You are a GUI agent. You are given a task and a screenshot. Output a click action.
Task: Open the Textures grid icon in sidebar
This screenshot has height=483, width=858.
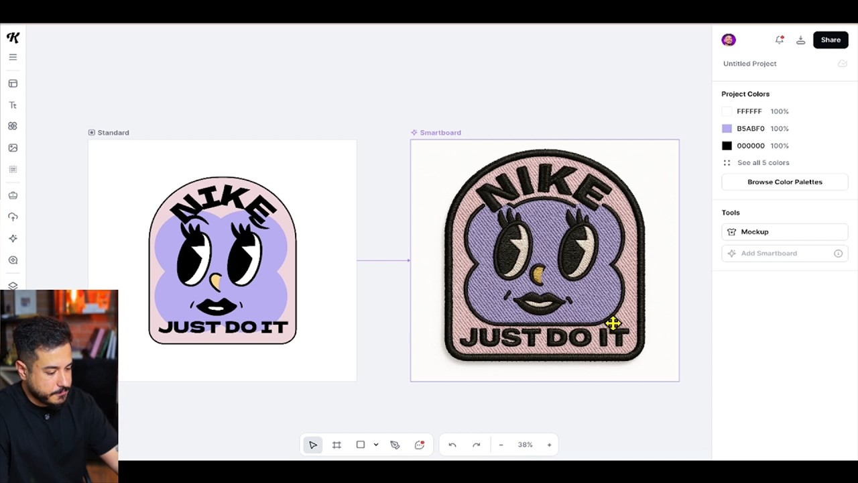[x=13, y=169]
